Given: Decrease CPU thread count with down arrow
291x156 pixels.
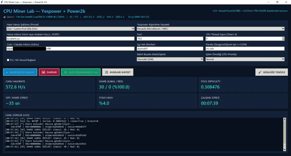Looking at the screenshot, I should [x=283, y=40].
